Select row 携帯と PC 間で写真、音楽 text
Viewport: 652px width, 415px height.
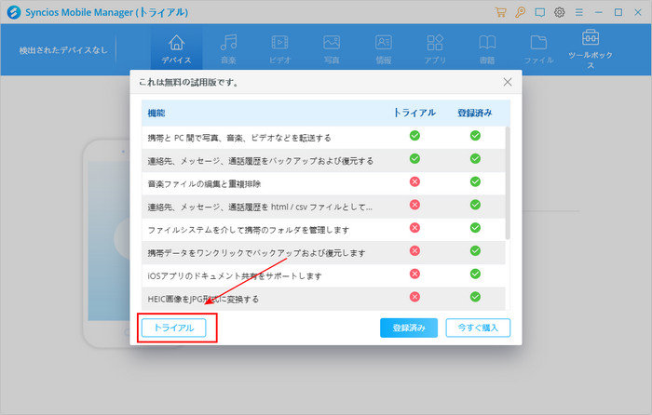(239, 138)
